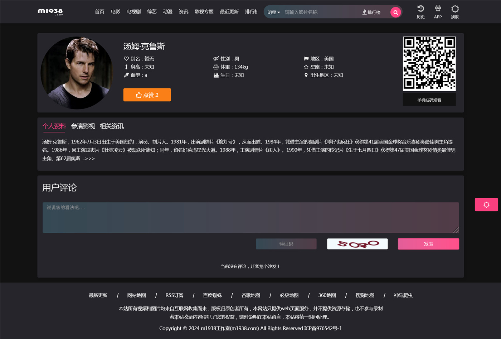The width and height of the screenshot is (501, 339).
Task: Click the actor portrait photo
Action: click(x=77, y=73)
